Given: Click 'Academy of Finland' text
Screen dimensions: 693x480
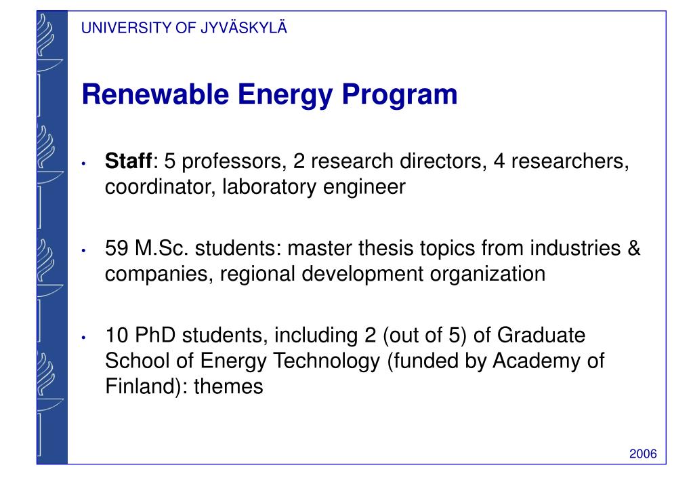Looking at the screenshot, I should coord(354,374).
